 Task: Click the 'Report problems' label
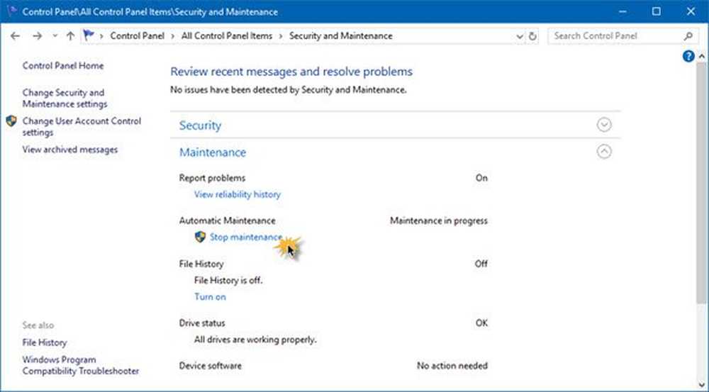212,178
